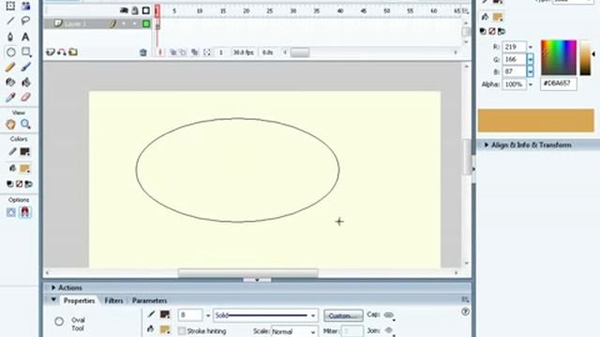This screenshot has width=600, height=337.
Task: Select the Ink Bottle tool
Action: (10, 82)
